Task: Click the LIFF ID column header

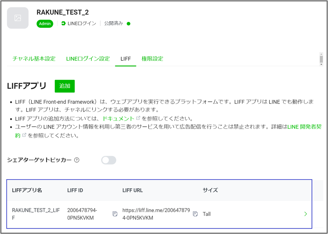Action: tap(75, 190)
